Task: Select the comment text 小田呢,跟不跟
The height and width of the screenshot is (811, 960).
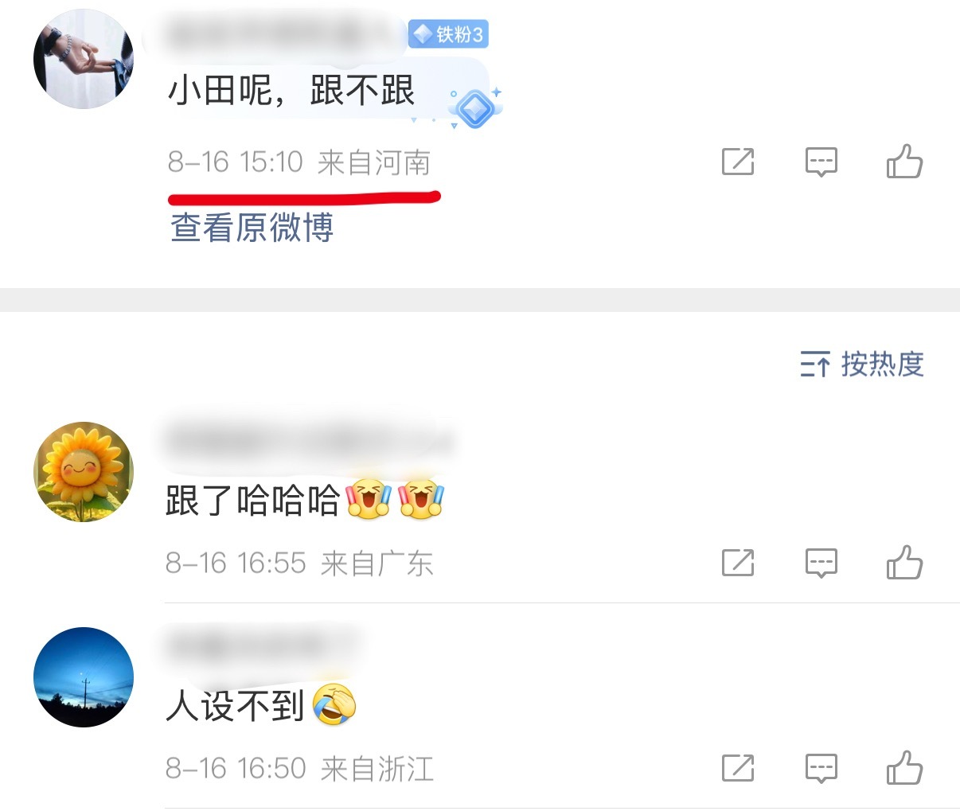Action: click(291, 90)
